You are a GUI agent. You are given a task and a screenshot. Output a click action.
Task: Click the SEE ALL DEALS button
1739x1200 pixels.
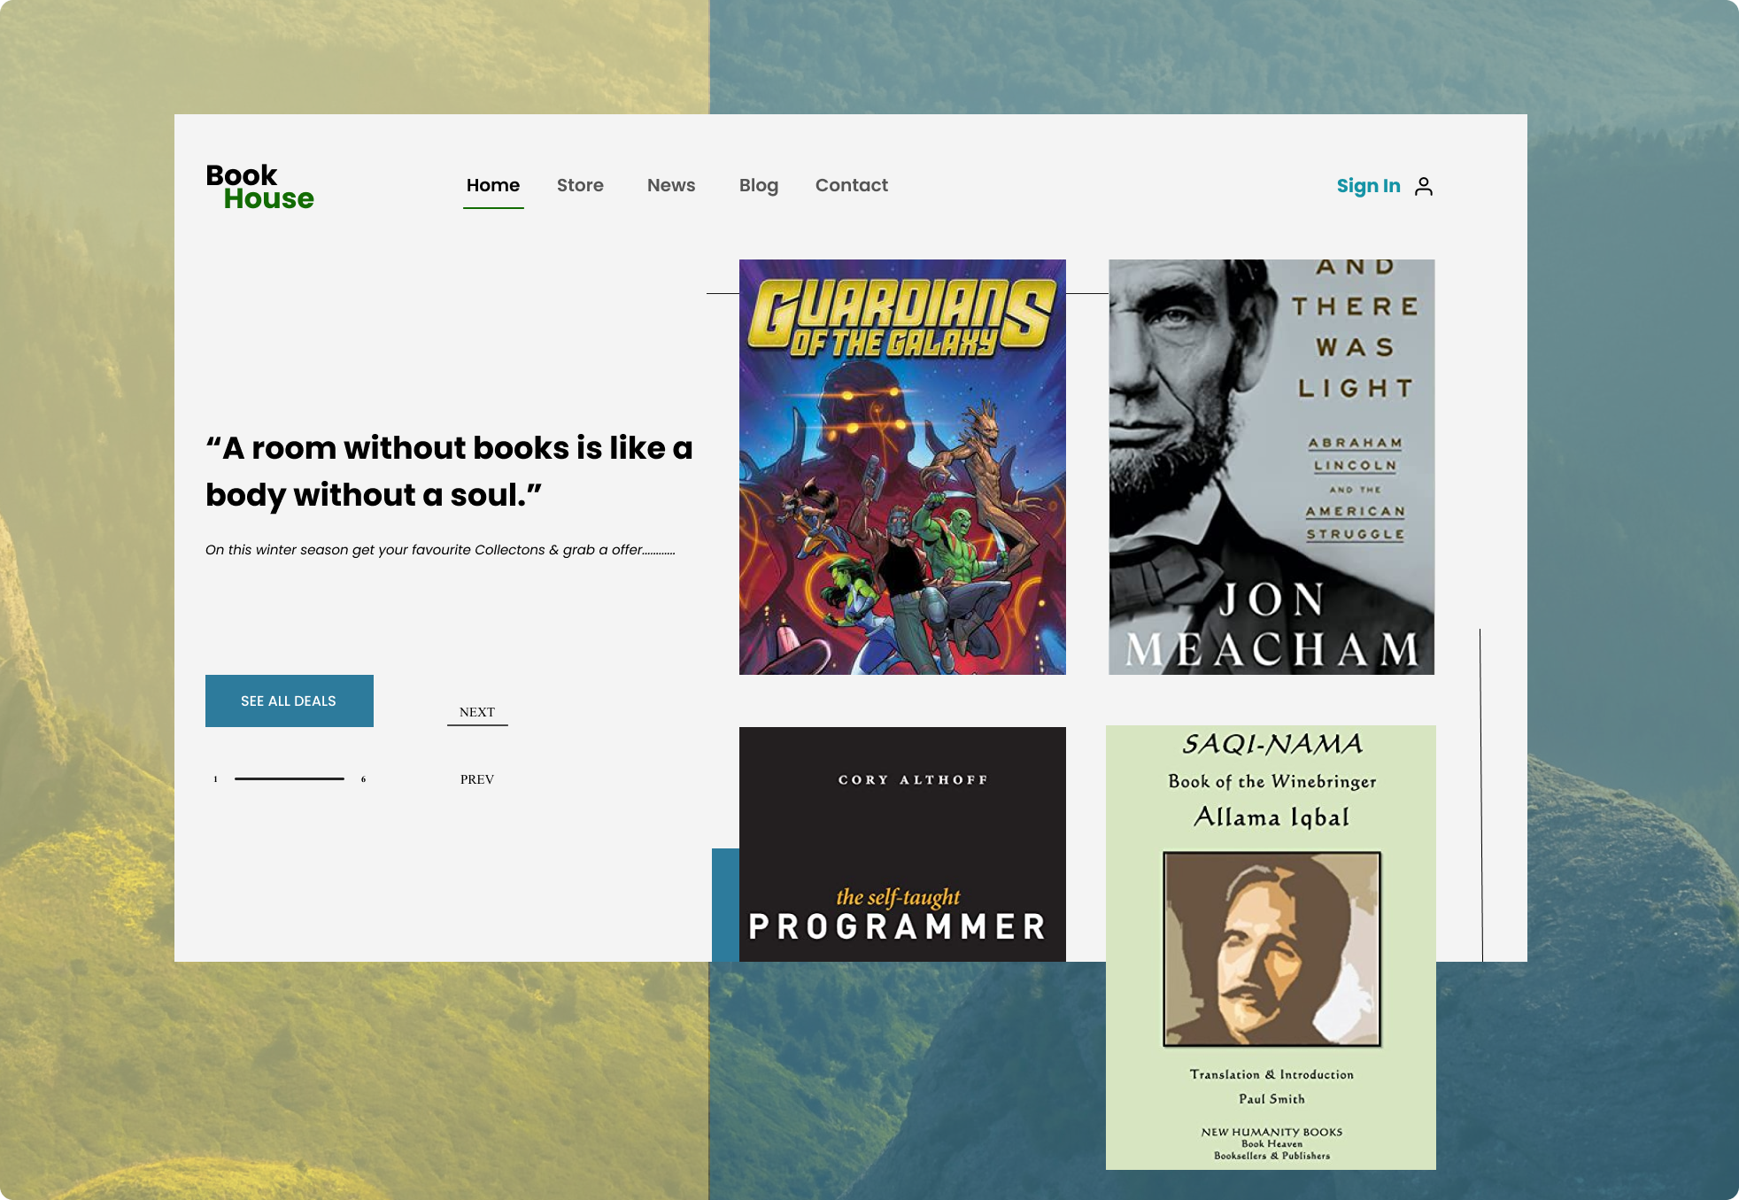point(290,701)
